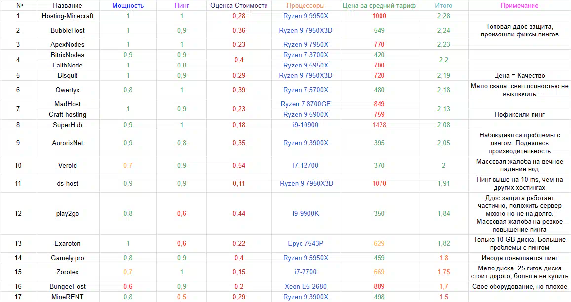The width and height of the screenshot is (571, 302).
Task: Click the ds-host cell
Action: click(x=68, y=184)
